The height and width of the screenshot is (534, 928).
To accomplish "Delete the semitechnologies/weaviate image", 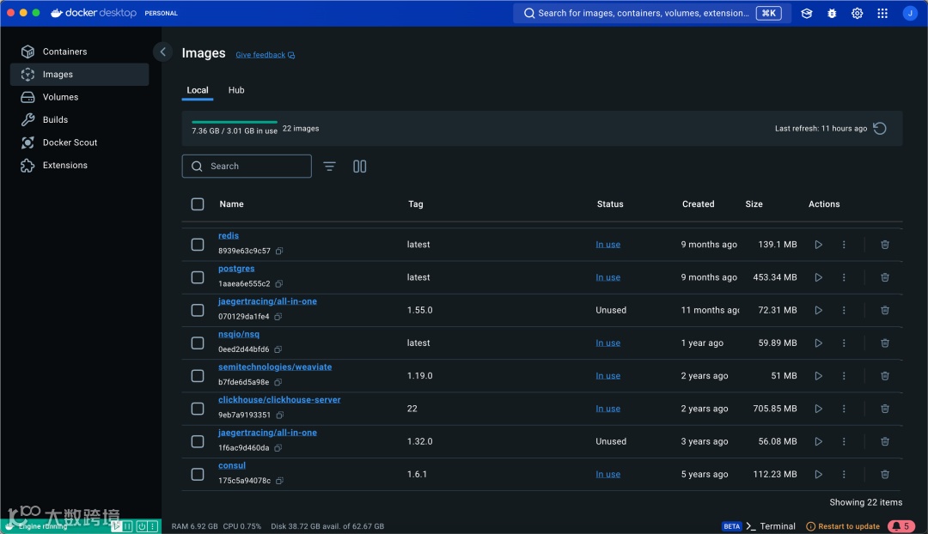I will (885, 375).
